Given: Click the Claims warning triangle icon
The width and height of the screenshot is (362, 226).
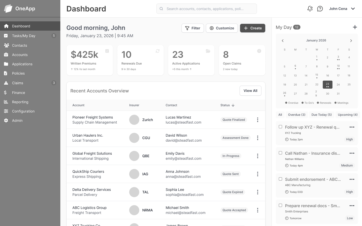Looking at the screenshot, I should coord(6,83).
